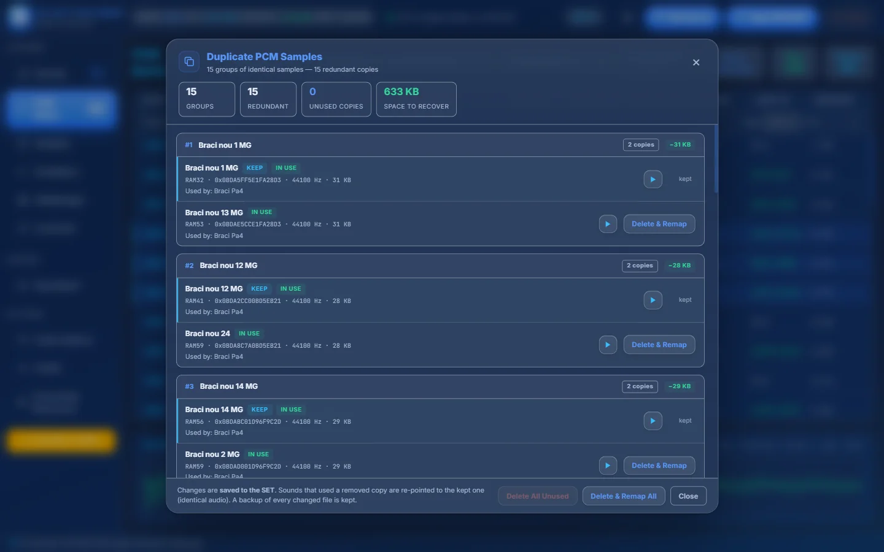The image size is (884, 552).
Task: Click the Duplicate PCM Samples dialog title
Action: tap(264, 56)
